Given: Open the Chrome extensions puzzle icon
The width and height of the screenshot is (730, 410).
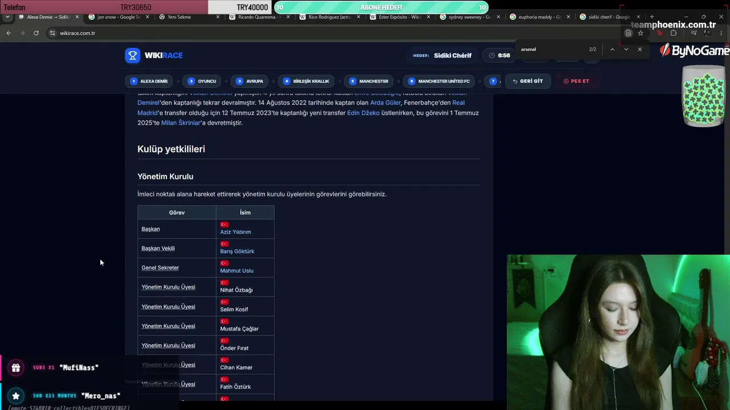Looking at the screenshot, I should tap(674, 33).
